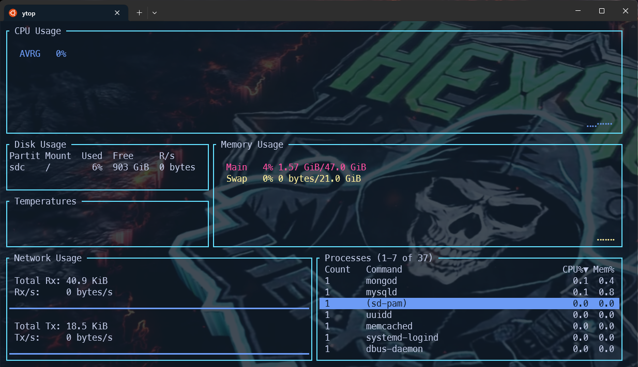Select the dbus-daemon process row
Image resolution: width=638 pixels, height=367 pixels.
click(x=469, y=349)
